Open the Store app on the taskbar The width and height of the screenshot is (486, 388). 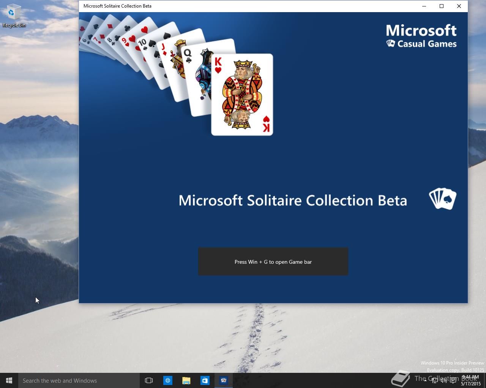click(205, 380)
